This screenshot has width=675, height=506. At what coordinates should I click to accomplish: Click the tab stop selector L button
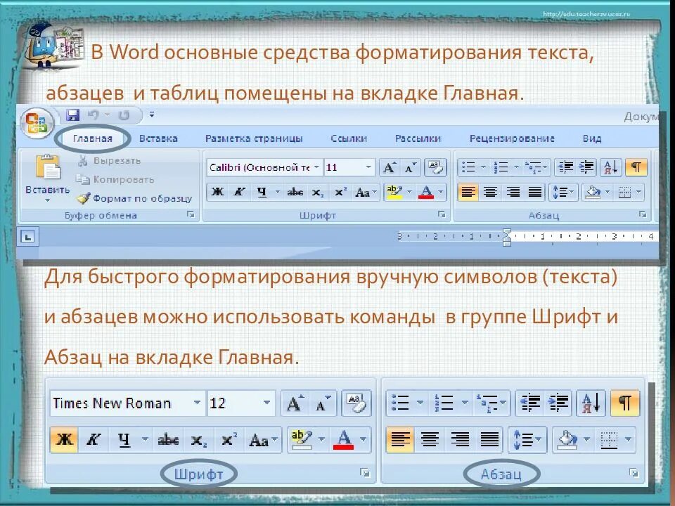[28, 236]
